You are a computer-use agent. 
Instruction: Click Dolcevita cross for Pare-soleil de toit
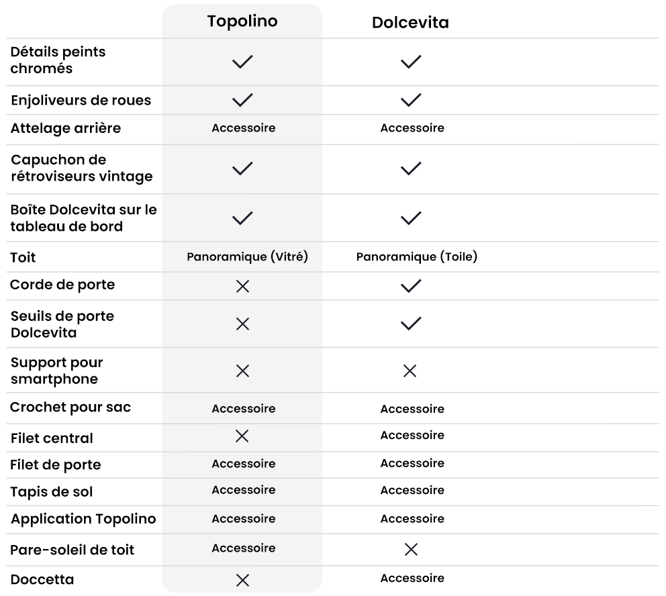click(411, 550)
